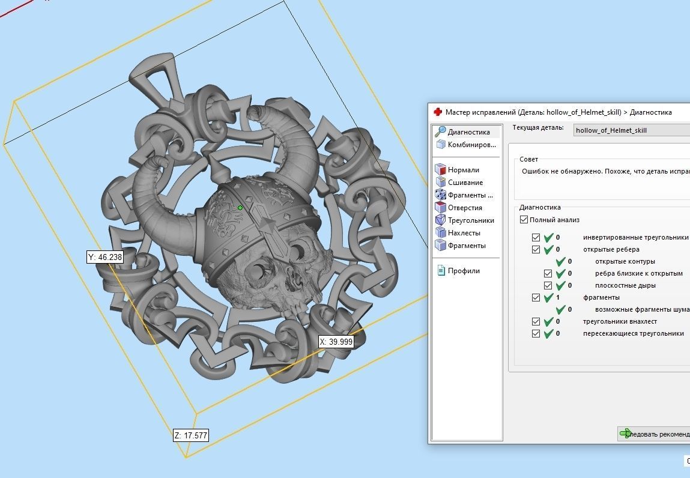The image size is (690, 478).
Task: Click the возможные фрагменты шума label
Action: coord(642,309)
